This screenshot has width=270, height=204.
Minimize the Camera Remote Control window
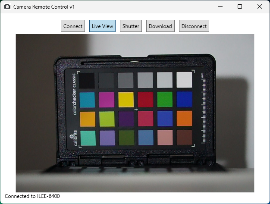[x=220, y=7]
